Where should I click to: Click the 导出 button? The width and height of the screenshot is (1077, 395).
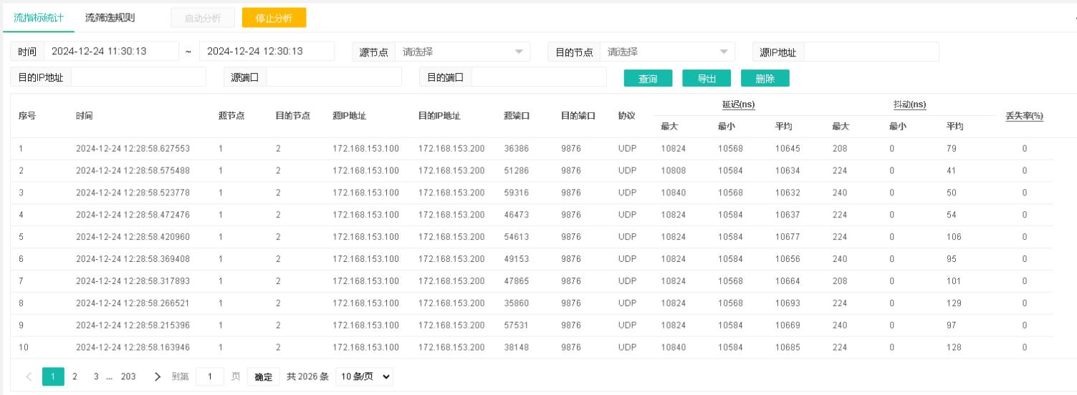point(707,79)
